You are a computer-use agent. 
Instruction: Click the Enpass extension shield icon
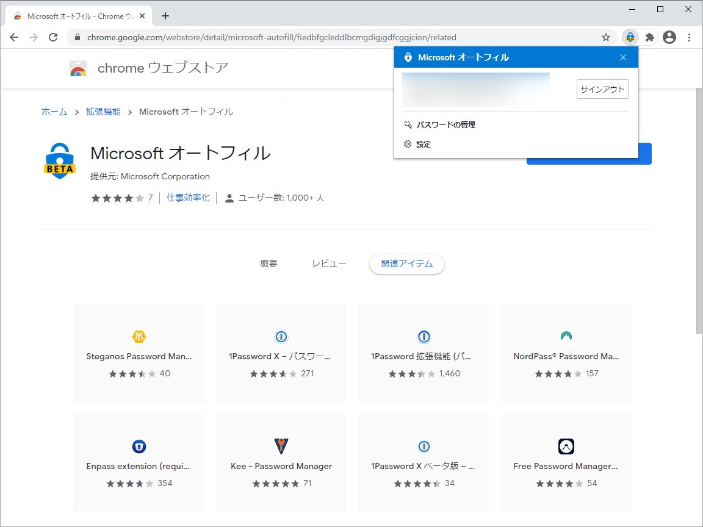pos(139,446)
